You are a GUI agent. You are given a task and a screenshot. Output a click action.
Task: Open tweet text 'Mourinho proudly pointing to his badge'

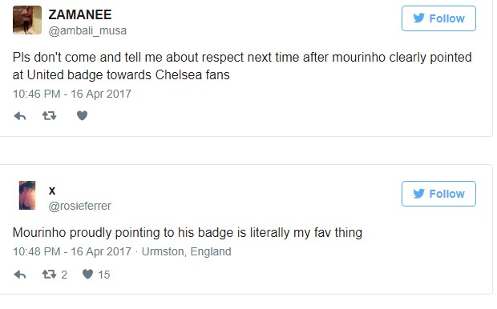point(188,233)
